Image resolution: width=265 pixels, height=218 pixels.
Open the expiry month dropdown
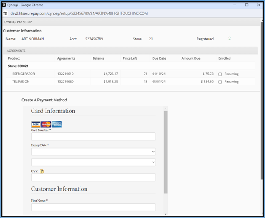[93, 152]
